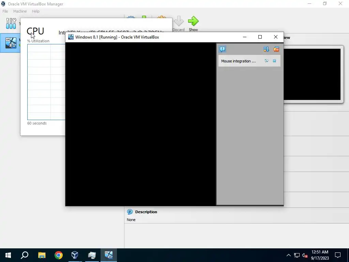Click the notification ordering icon in VM panel

point(266,49)
